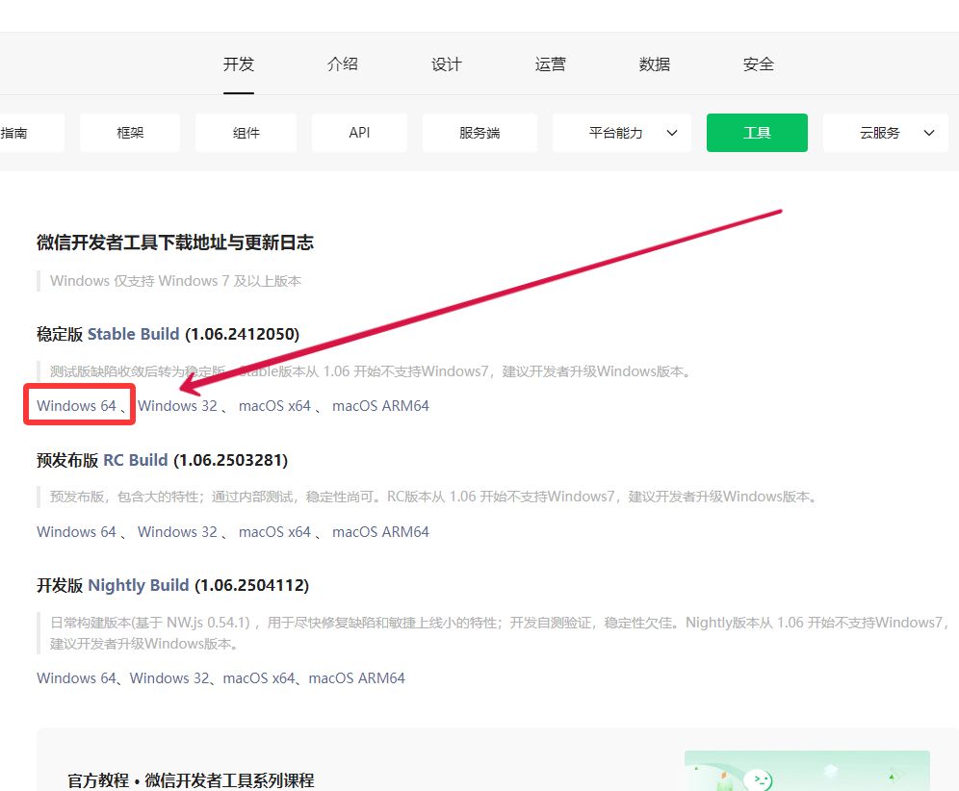Select the 组件 navigation item
Image resolution: width=959 pixels, height=791 pixels.
(245, 132)
